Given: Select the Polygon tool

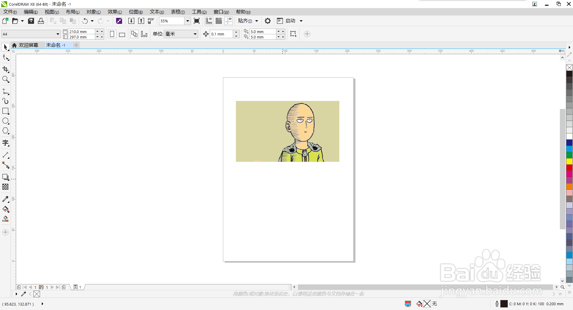Looking at the screenshot, I should 5,131.
